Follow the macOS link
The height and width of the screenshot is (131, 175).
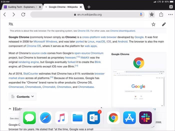[x=100, y=42]
